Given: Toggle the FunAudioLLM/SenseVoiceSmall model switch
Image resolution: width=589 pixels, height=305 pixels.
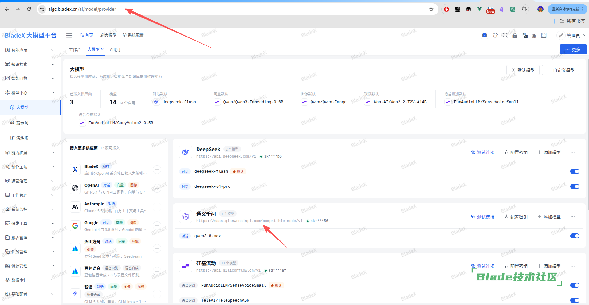Looking at the screenshot, I should 575,285.
